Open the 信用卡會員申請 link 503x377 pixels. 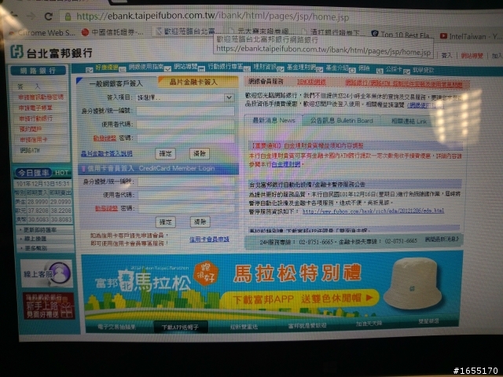[x=209, y=239]
